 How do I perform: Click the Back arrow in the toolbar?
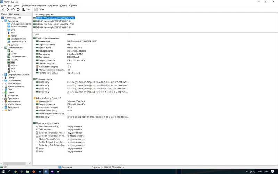point(3,10)
